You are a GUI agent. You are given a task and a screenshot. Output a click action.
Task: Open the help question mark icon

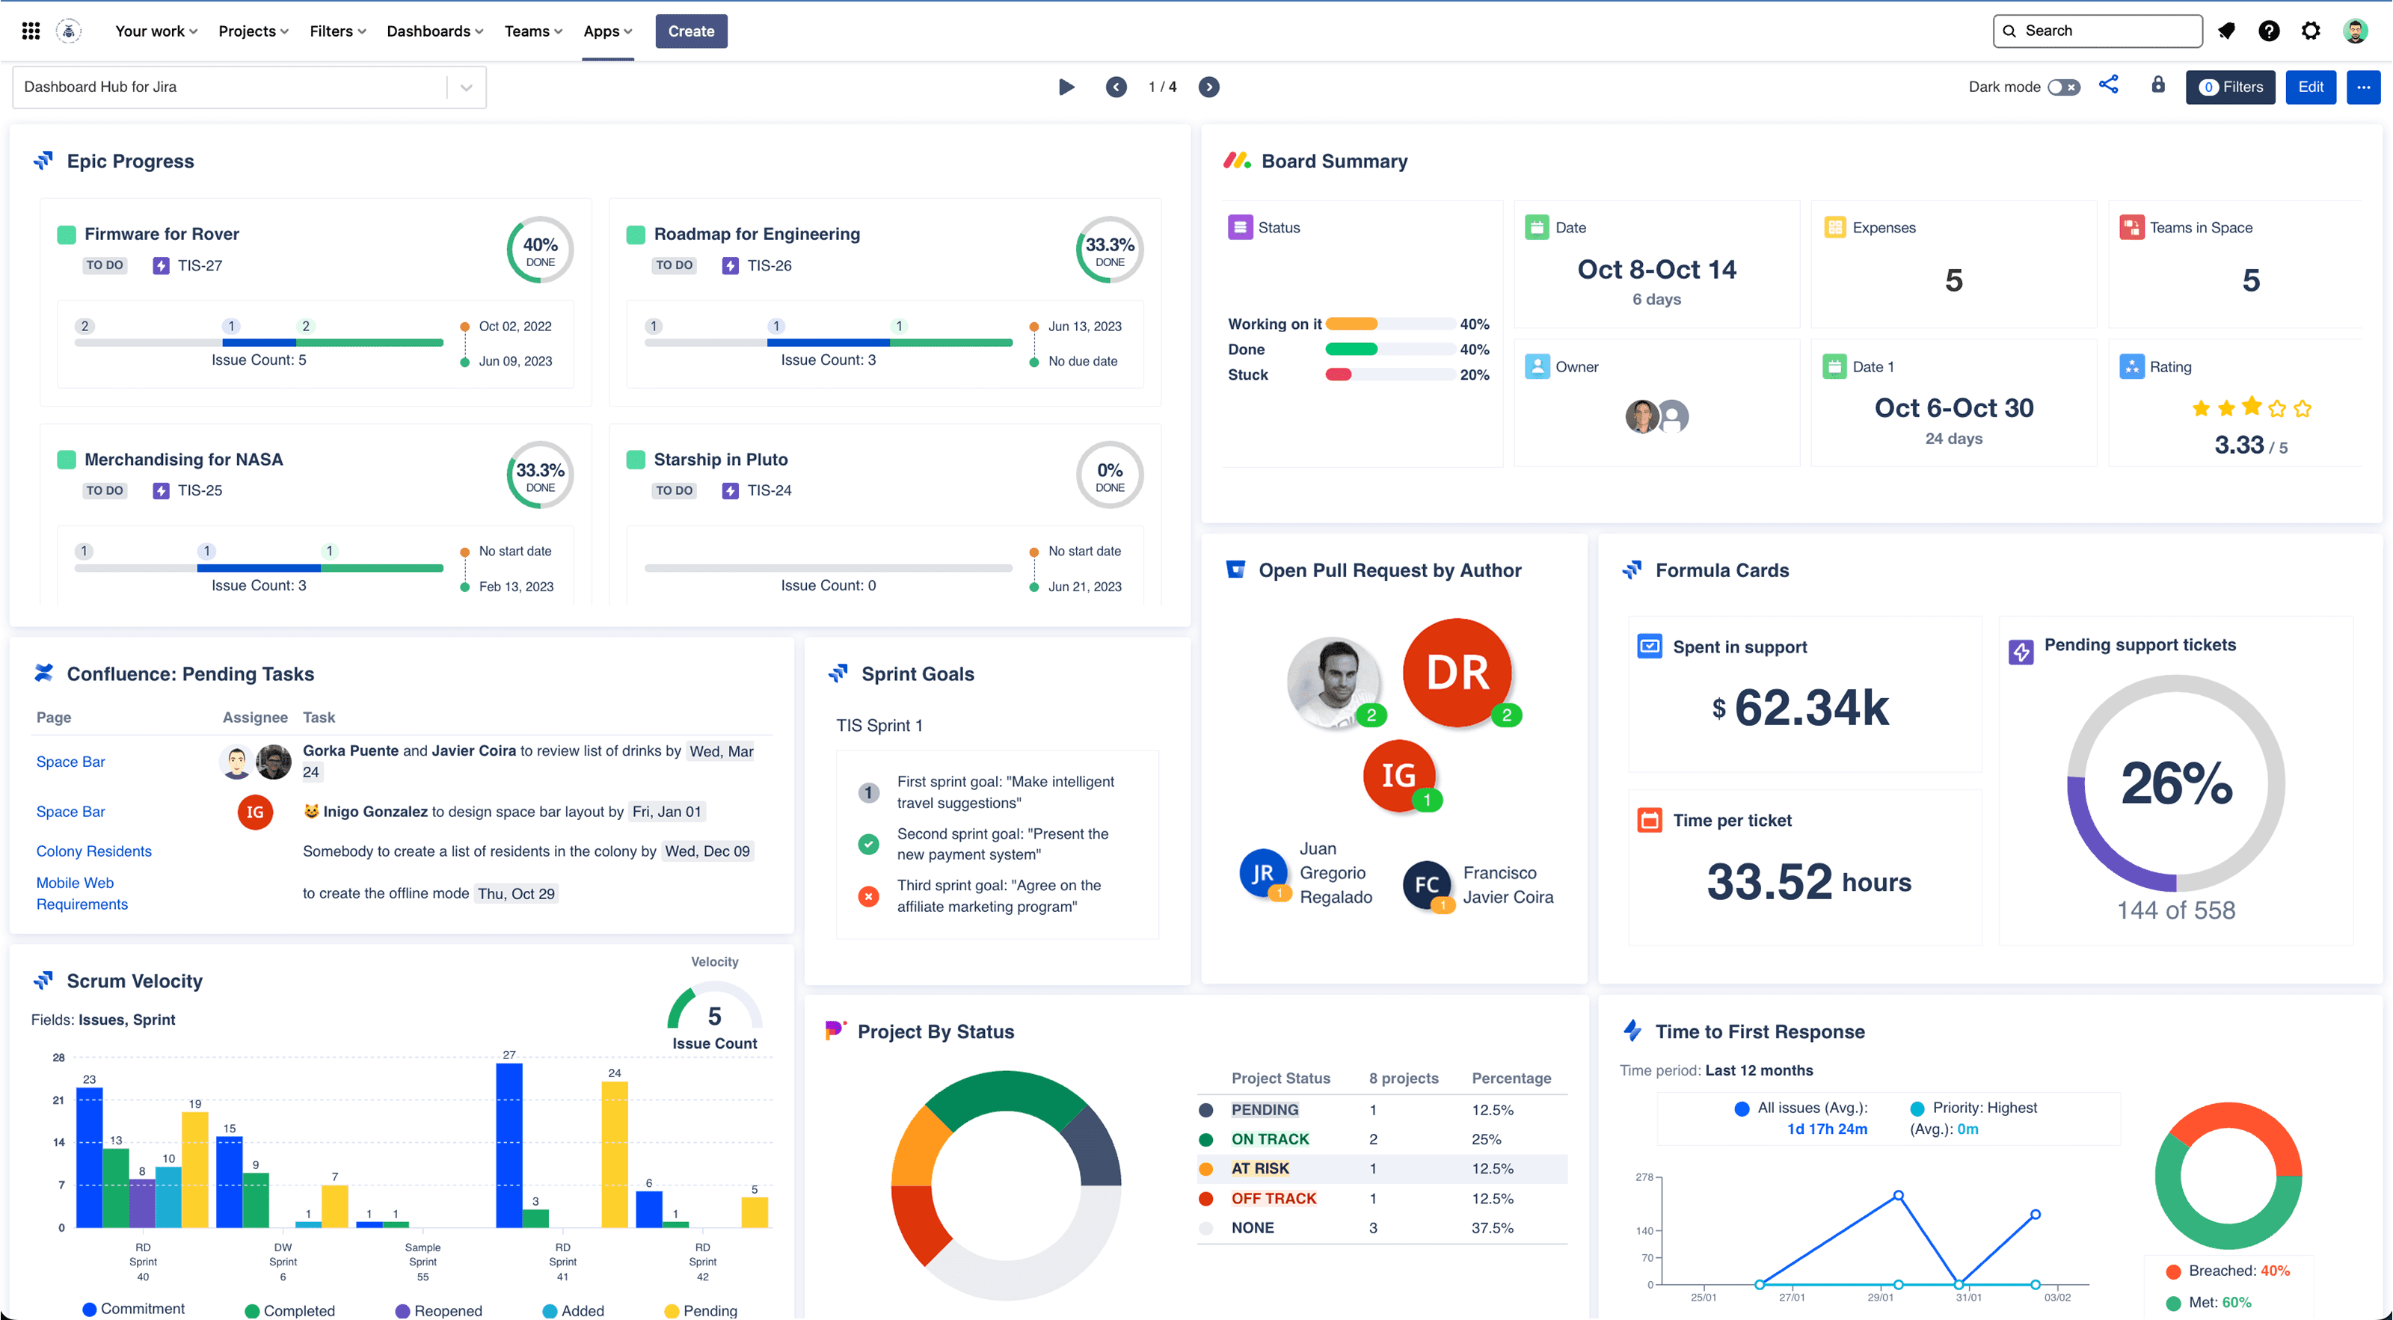tap(2269, 31)
